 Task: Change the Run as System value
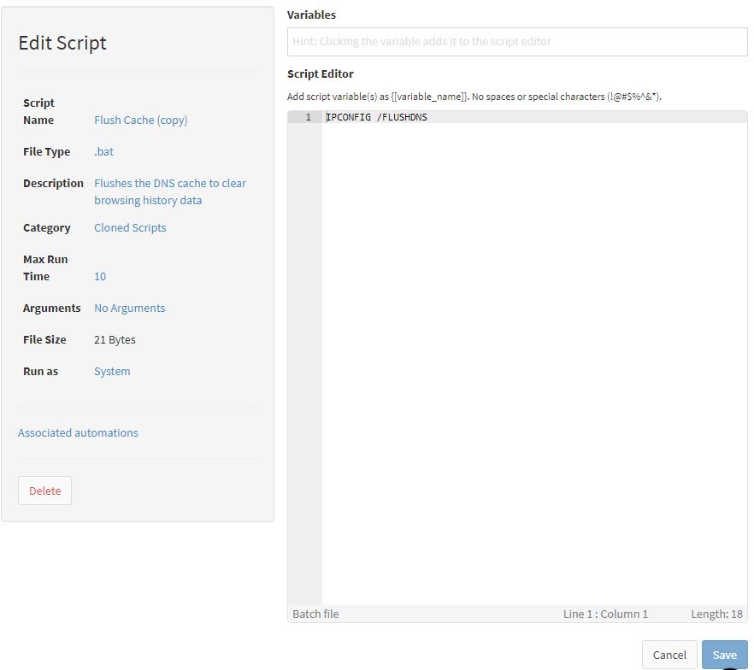(x=112, y=372)
